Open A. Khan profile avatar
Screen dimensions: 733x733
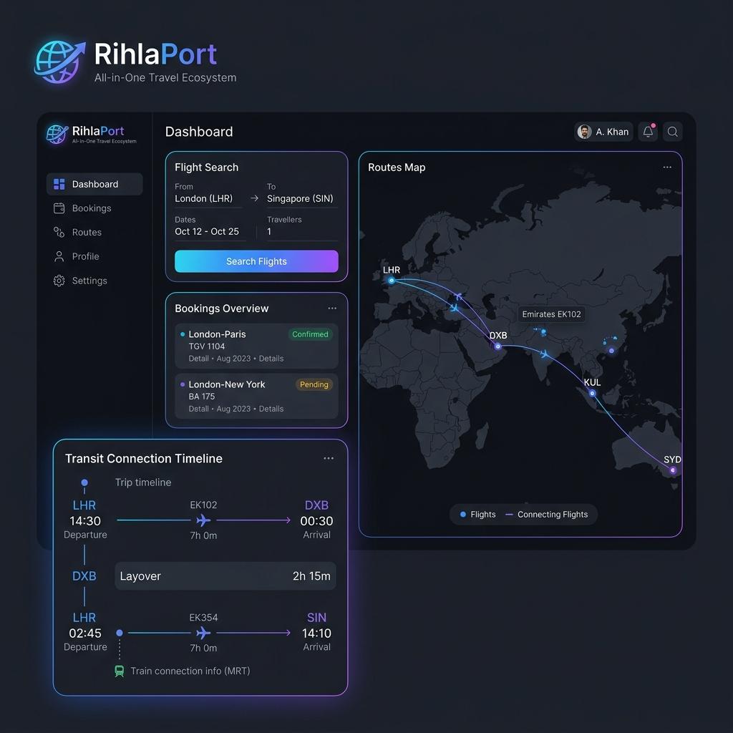click(x=584, y=132)
